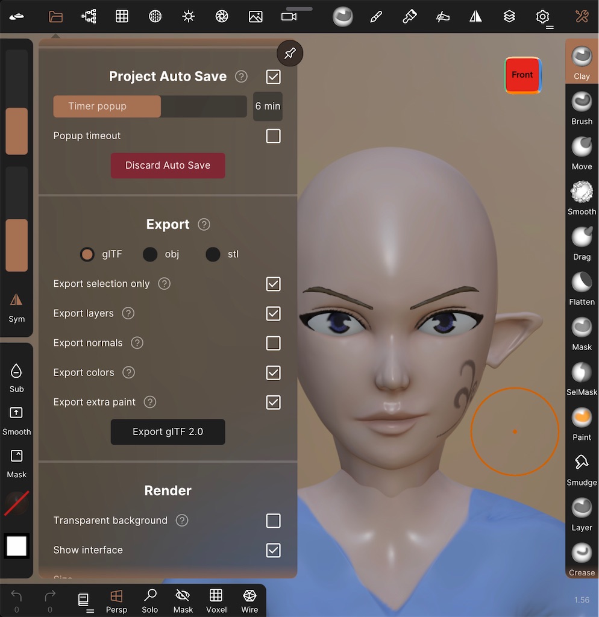Image resolution: width=599 pixels, height=617 pixels.
Task: Enable Transparent background checkbox
Action: coord(273,521)
